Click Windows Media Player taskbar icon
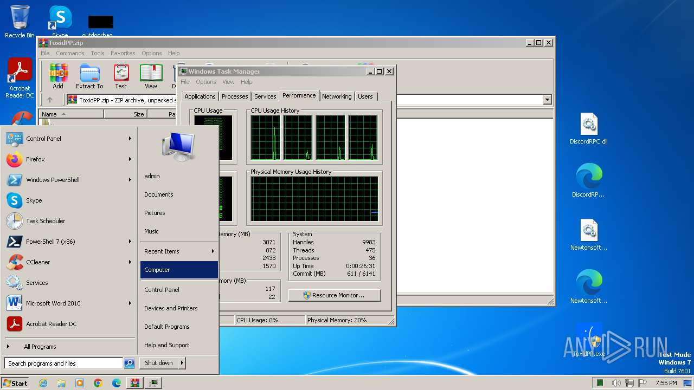The image size is (694, 390). 80,383
